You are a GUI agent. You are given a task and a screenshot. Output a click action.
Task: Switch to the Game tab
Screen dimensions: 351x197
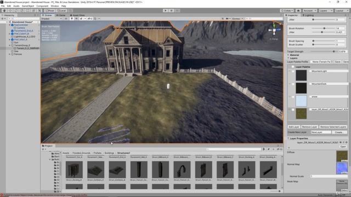pyautogui.click(x=61, y=15)
